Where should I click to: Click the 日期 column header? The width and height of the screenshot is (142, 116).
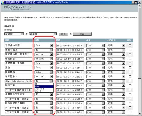click(58, 40)
